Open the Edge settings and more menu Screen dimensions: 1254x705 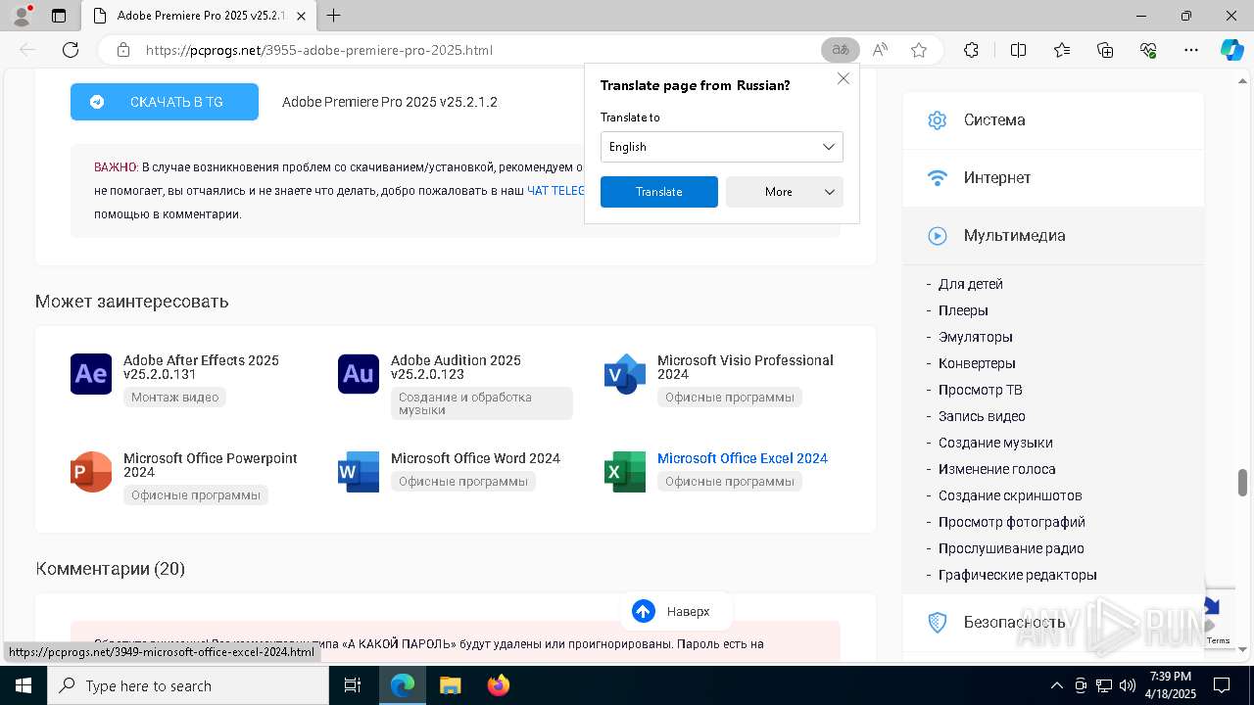(x=1191, y=50)
